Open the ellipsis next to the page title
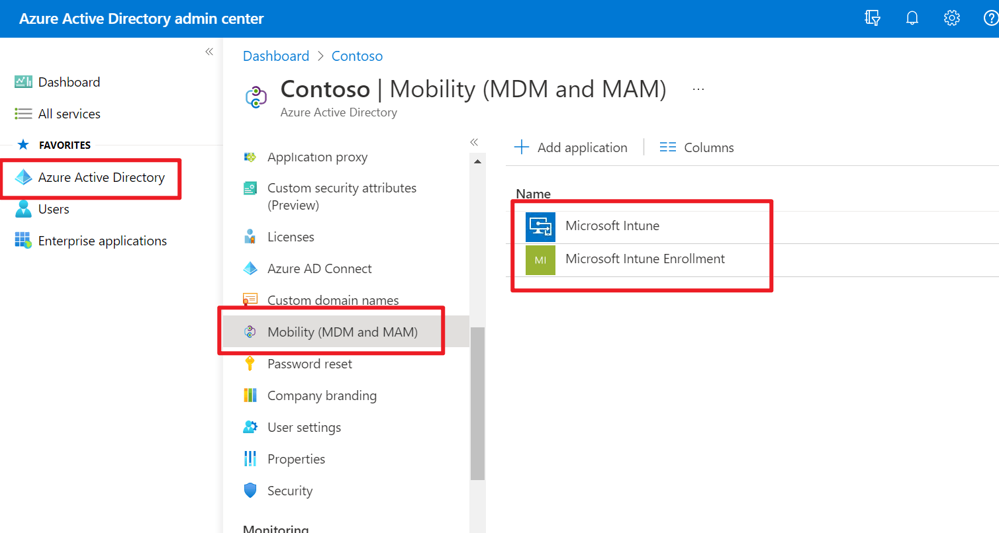This screenshot has height=533, width=999. tap(698, 88)
